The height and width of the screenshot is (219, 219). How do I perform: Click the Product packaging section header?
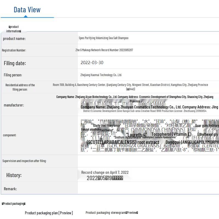coord(14,204)
